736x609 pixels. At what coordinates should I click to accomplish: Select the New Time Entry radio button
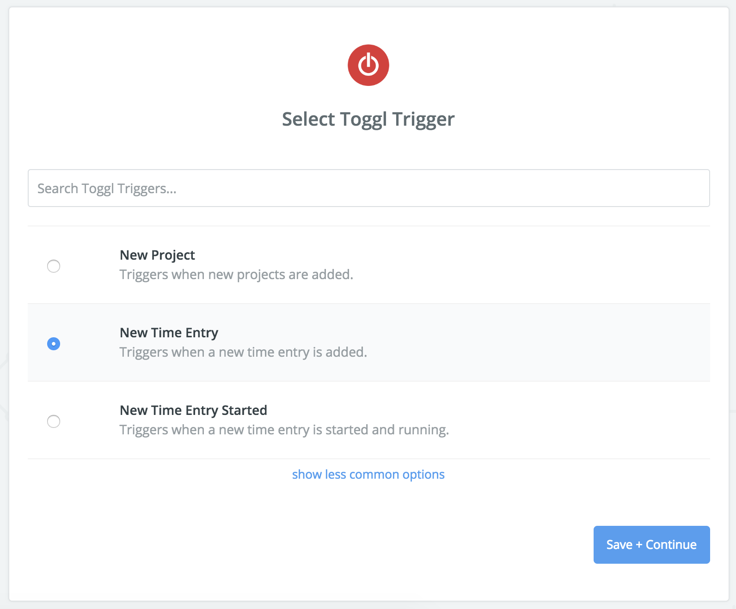(x=54, y=344)
